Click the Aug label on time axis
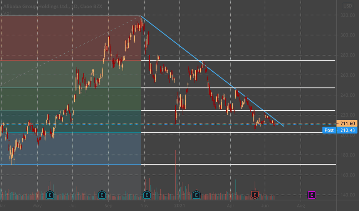 301,206
